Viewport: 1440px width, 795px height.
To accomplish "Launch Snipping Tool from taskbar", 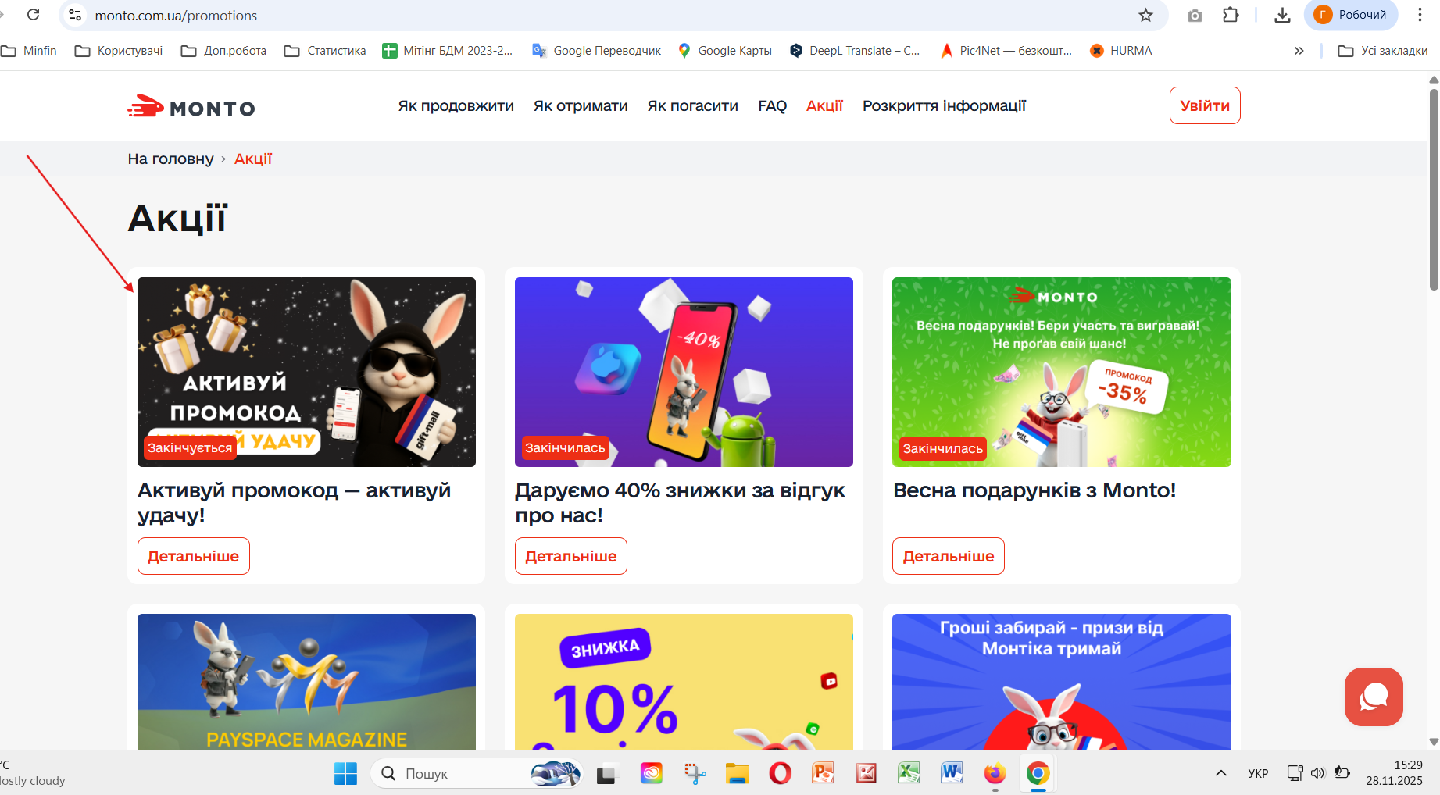I will click(x=695, y=773).
